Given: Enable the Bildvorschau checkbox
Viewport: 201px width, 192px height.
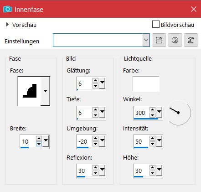Looking at the screenshot, I should click(156, 24).
